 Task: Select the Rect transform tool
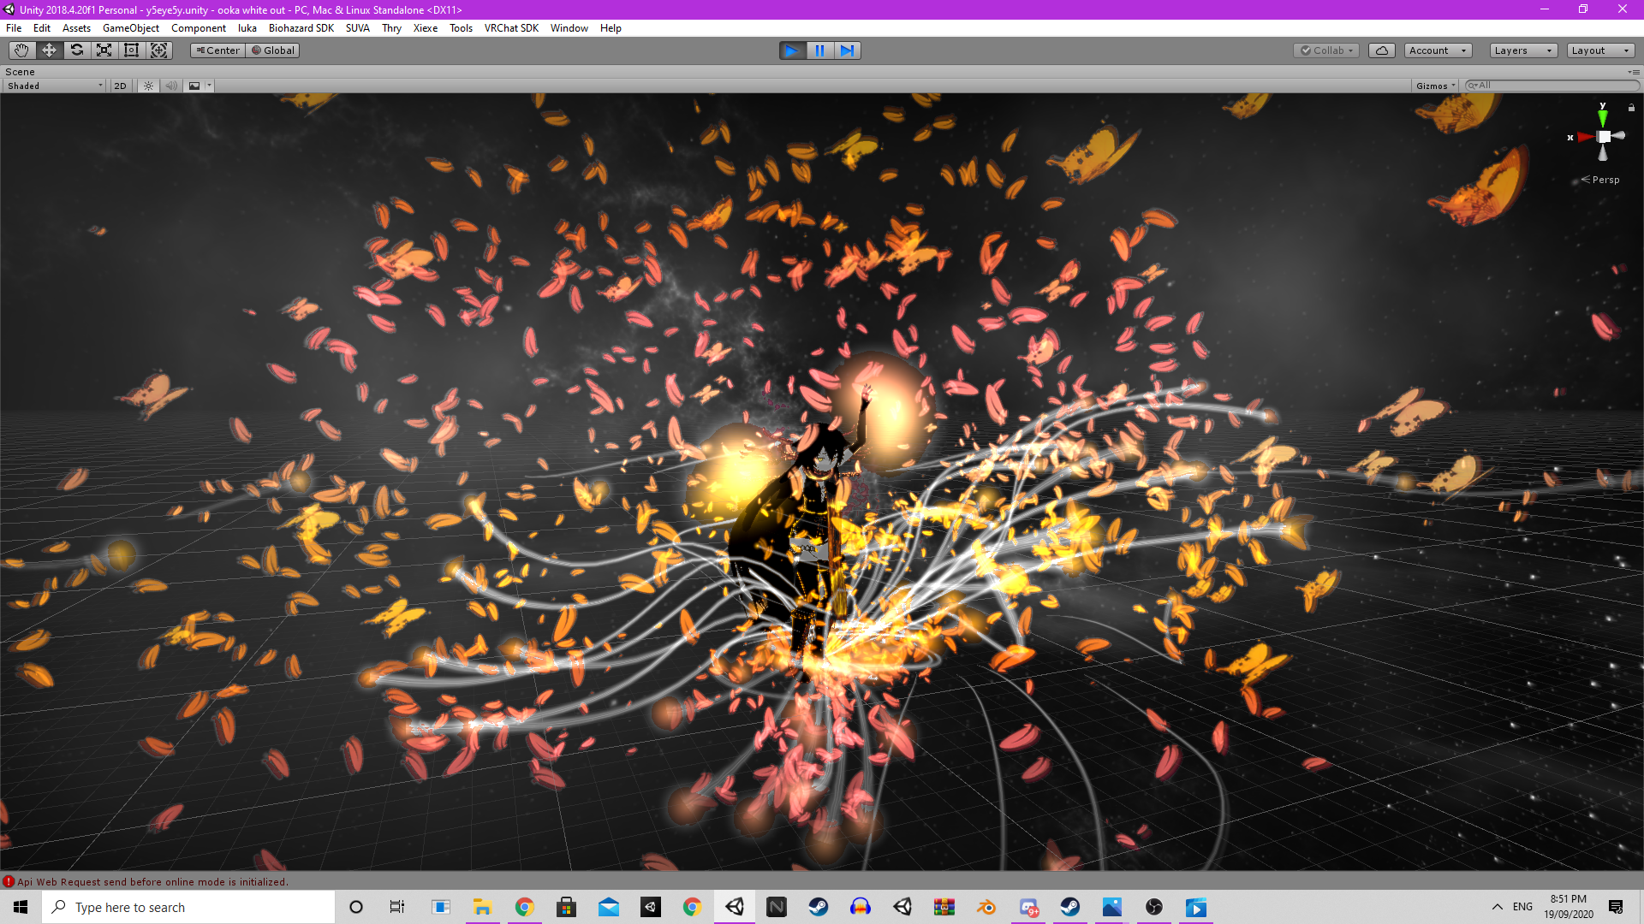point(131,50)
